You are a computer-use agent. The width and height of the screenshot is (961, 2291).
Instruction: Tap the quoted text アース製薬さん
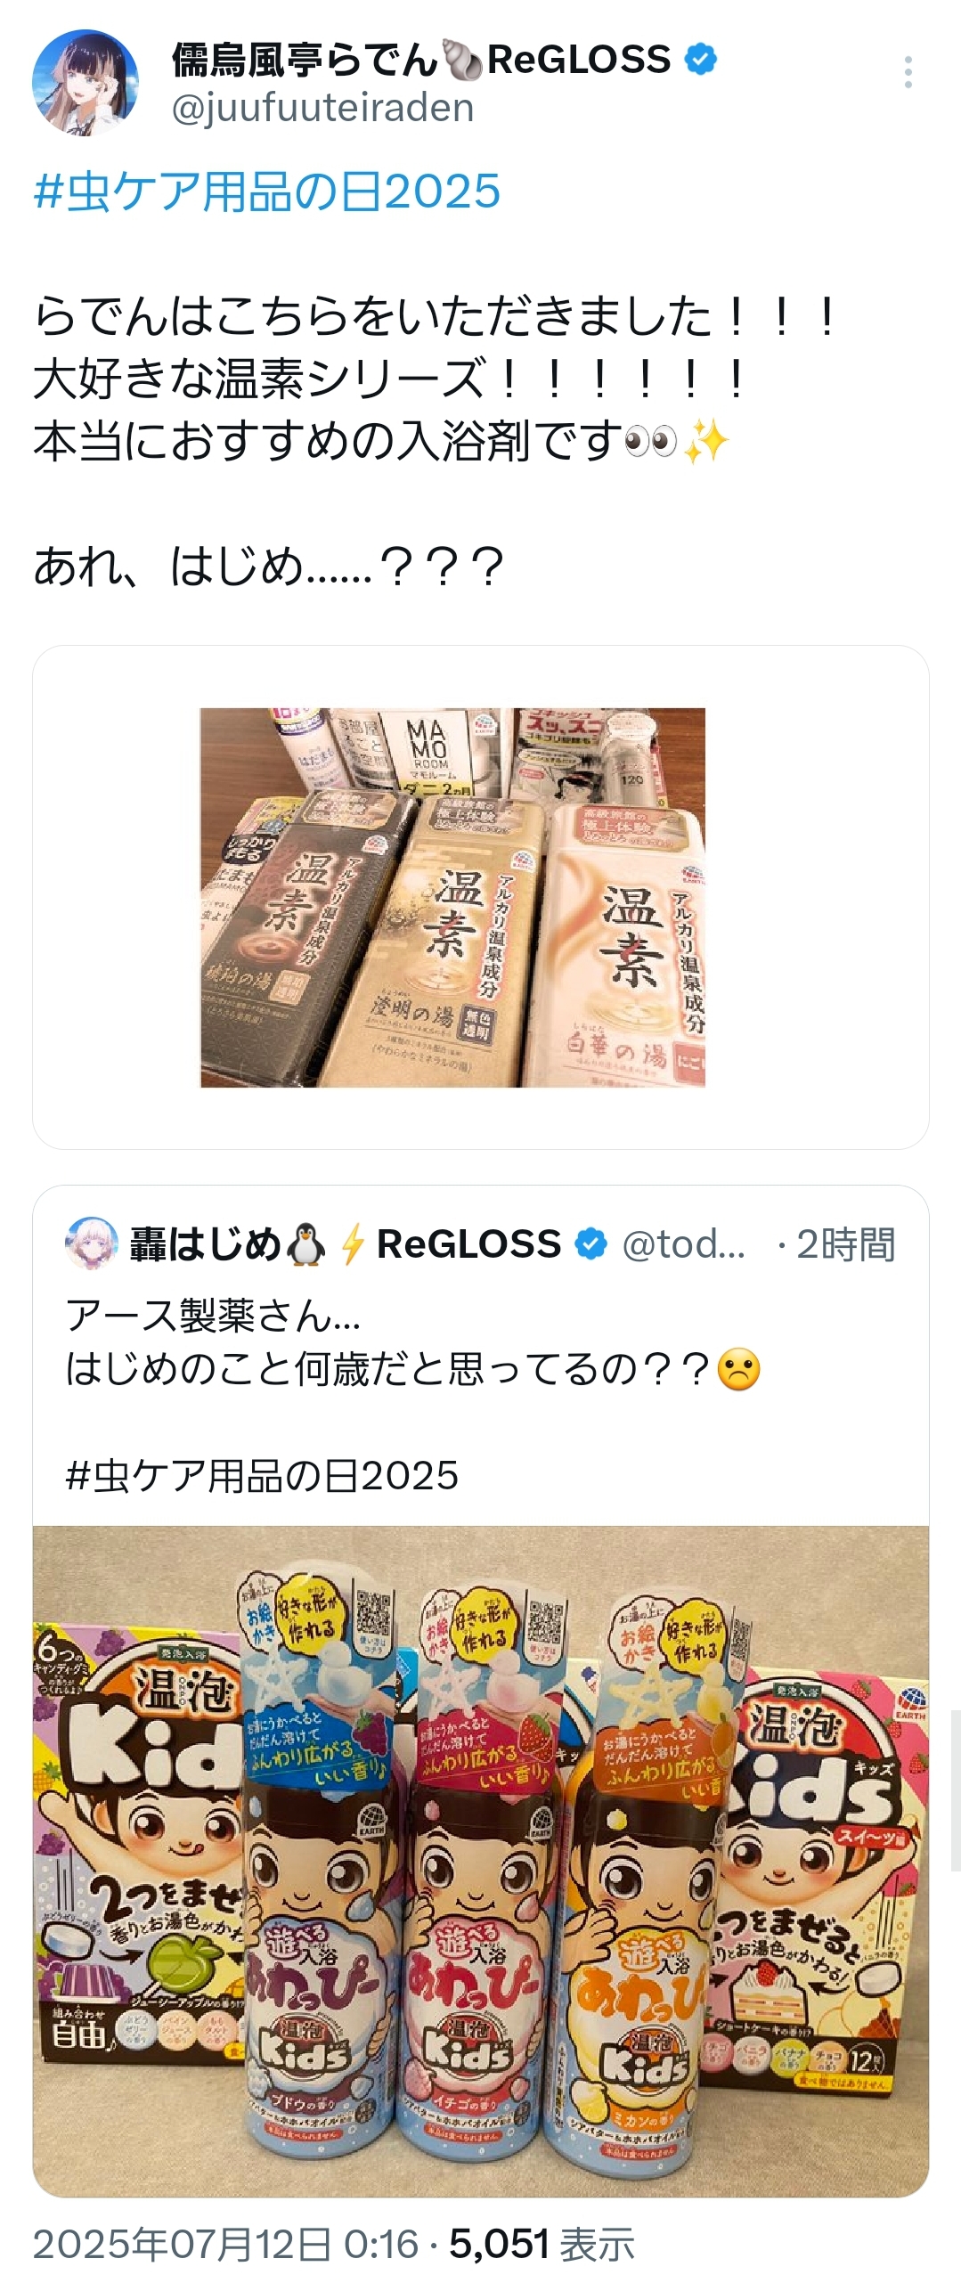[x=213, y=1316]
